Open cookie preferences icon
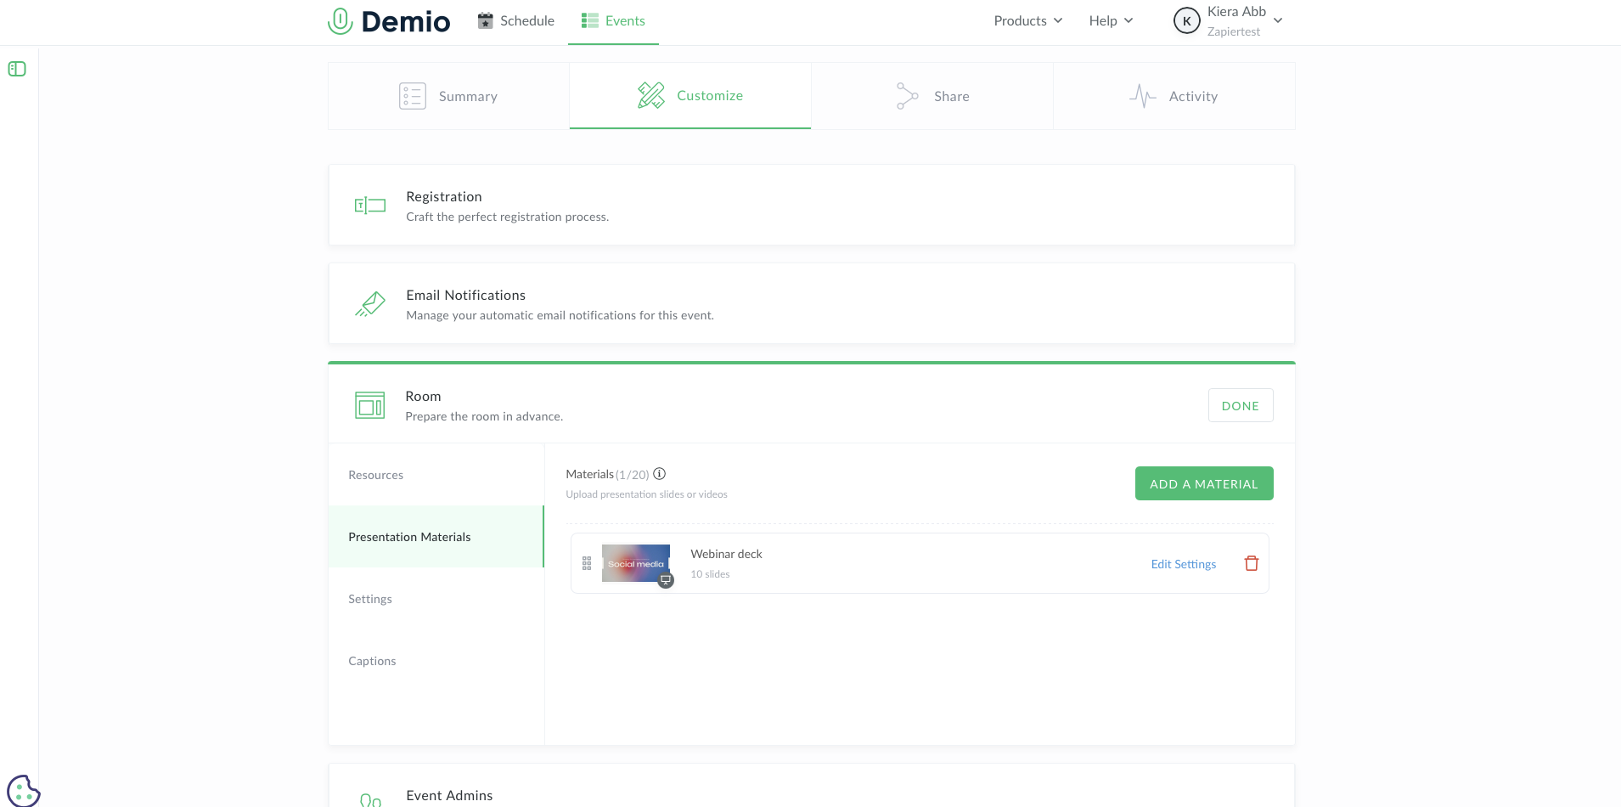 [24, 791]
